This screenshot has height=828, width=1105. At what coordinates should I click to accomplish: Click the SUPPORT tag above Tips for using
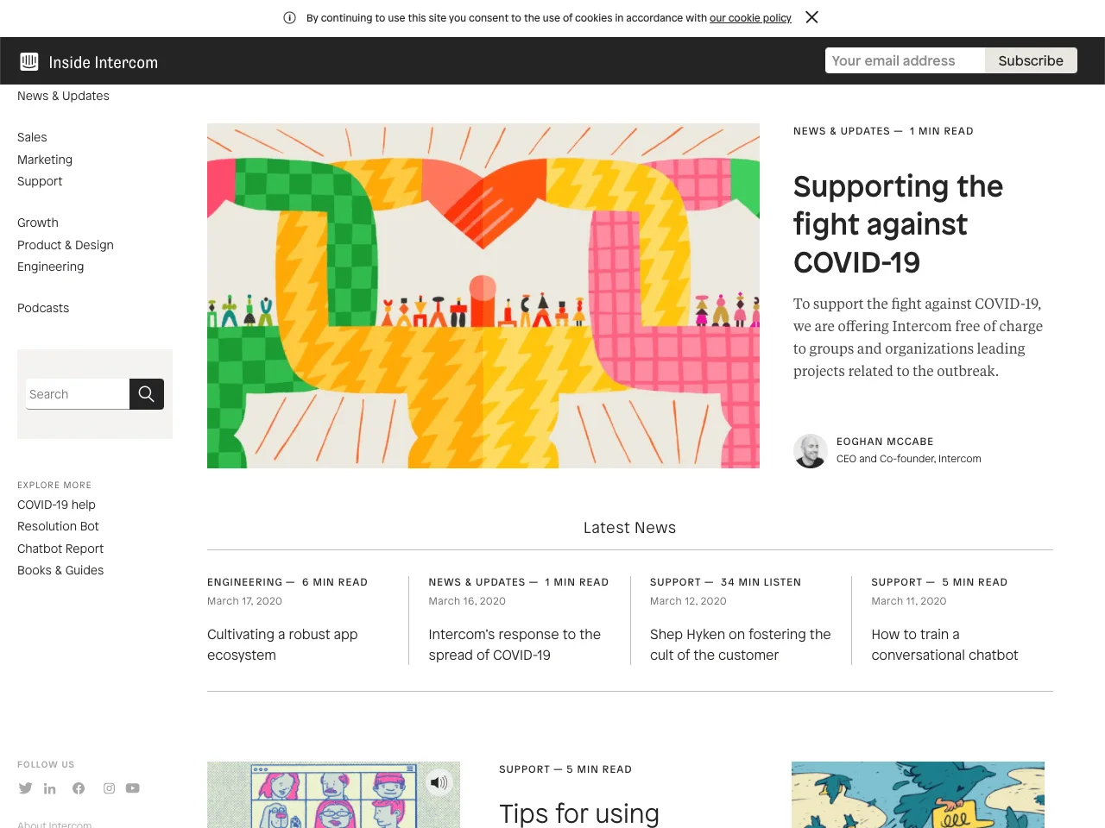click(x=525, y=769)
